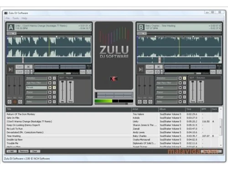This screenshot has width=228, height=171.
Task: Open the loop length dropdown on deck A
Action: coord(31,72)
